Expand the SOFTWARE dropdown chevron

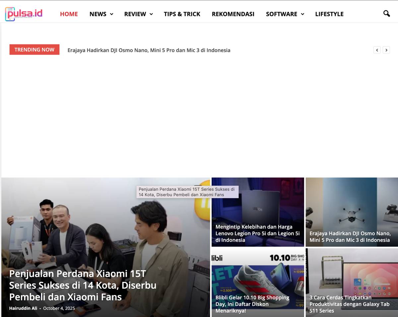tap(302, 14)
